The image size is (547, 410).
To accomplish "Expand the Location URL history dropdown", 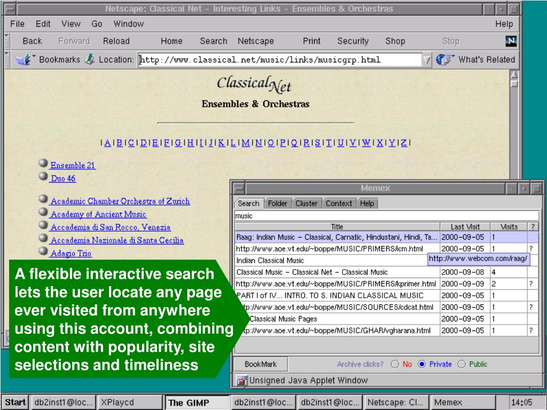I will [x=427, y=60].
